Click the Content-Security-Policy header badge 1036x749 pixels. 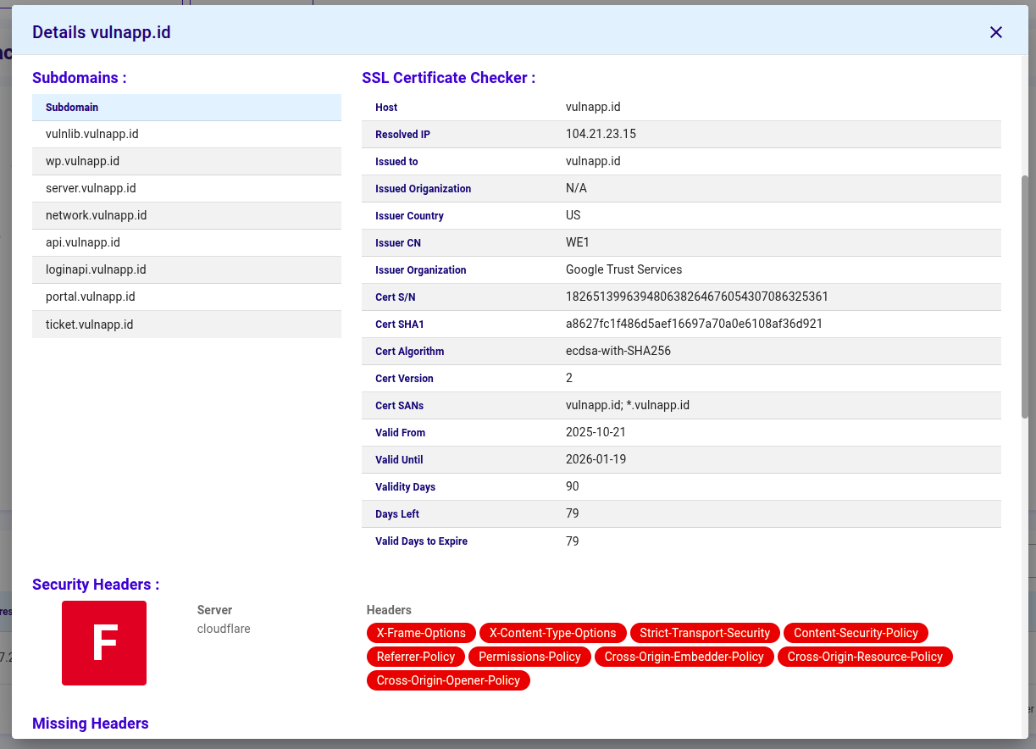pyautogui.click(x=856, y=633)
